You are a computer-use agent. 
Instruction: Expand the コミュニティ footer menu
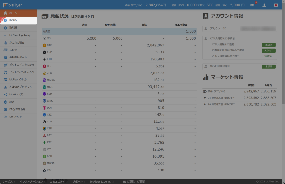pos(59,182)
